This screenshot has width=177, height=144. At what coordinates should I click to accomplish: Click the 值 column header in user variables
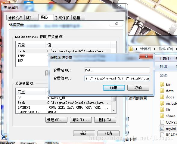pyautogui.click(x=78, y=45)
